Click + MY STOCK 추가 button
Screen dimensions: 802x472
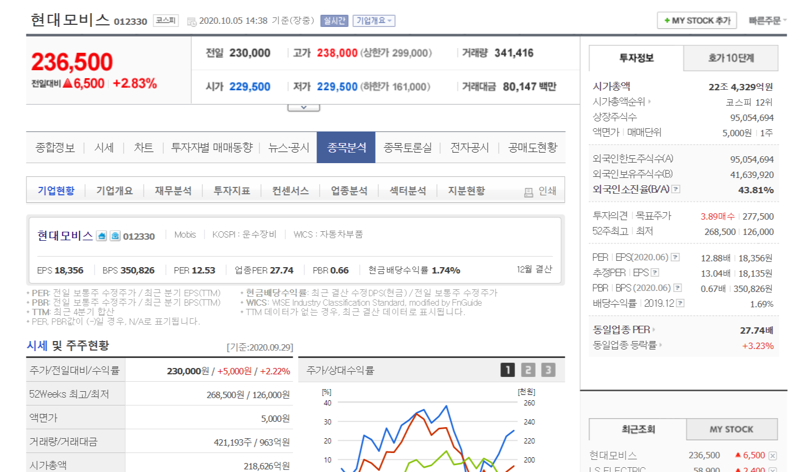(x=697, y=21)
